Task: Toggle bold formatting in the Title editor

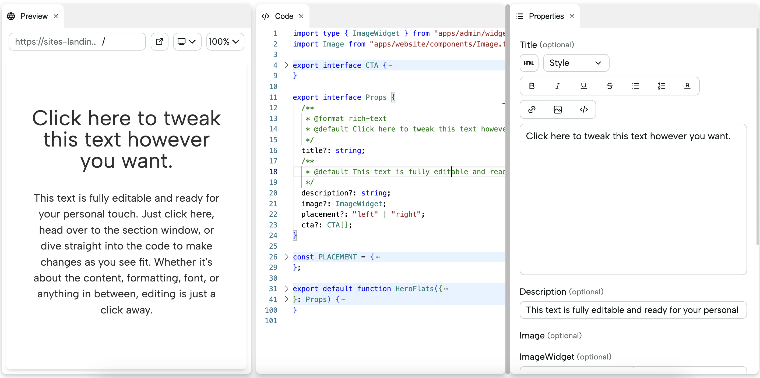Action: 532,86
